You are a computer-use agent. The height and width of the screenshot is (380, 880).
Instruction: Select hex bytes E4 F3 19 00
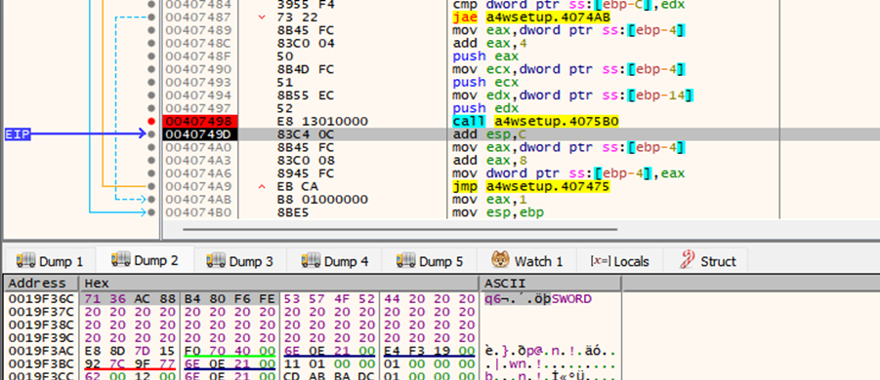tap(430, 351)
